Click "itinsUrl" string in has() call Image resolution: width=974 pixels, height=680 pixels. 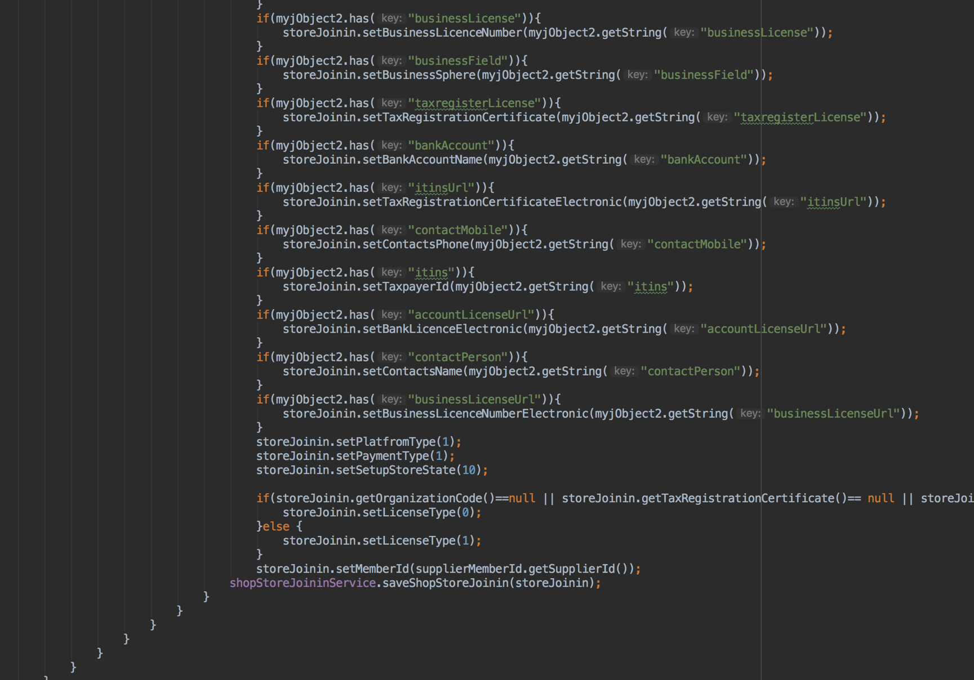[442, 187]
